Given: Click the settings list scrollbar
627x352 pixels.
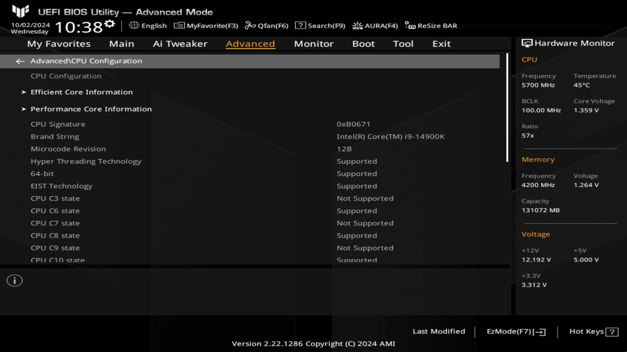Looking at the screenshot, I should tap(507, 108).
